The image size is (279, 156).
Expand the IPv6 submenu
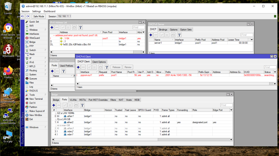click(x=46, y=63)
